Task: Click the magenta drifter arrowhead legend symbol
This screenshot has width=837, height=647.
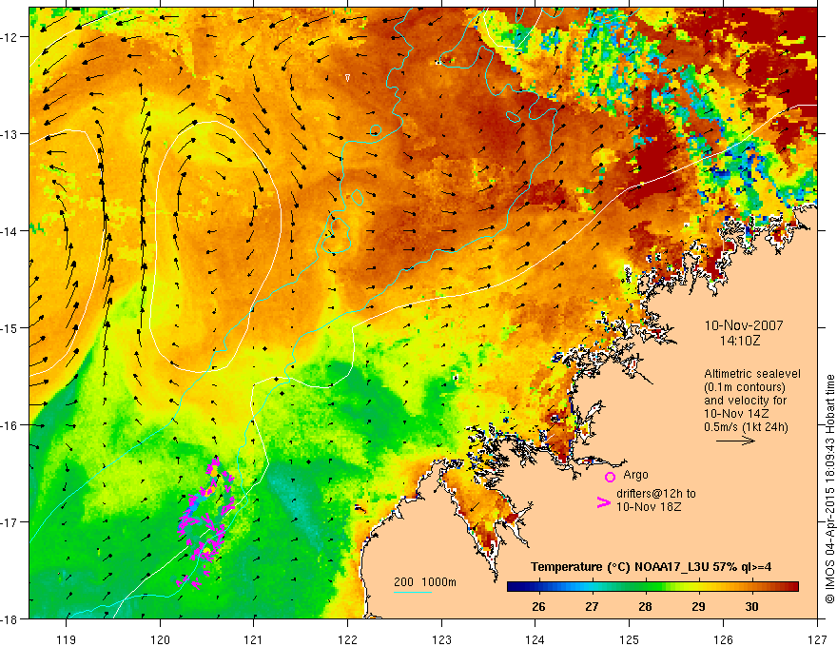Action: (603, 502)
